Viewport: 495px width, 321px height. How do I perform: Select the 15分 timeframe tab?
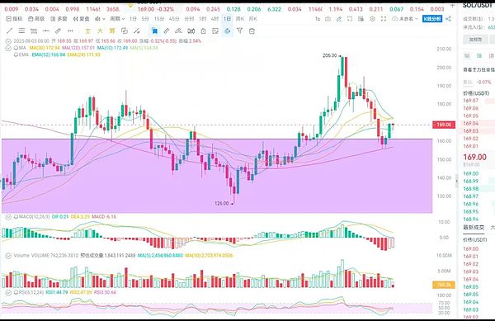[x=159, y=19]
